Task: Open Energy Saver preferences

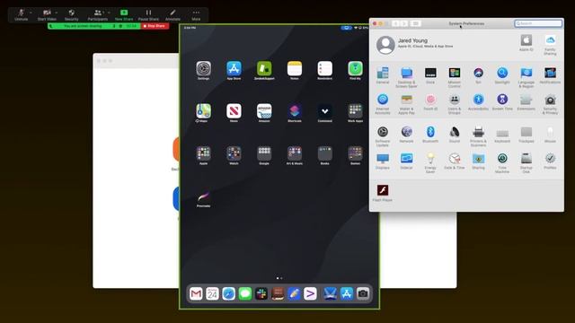Action: pos(430,163)
